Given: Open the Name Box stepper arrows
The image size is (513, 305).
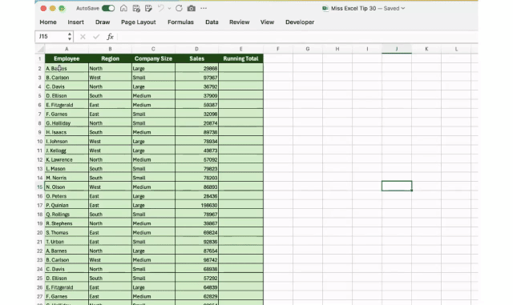Looking at the screenshot, I should pyautogui.click(x=70, y=36).
